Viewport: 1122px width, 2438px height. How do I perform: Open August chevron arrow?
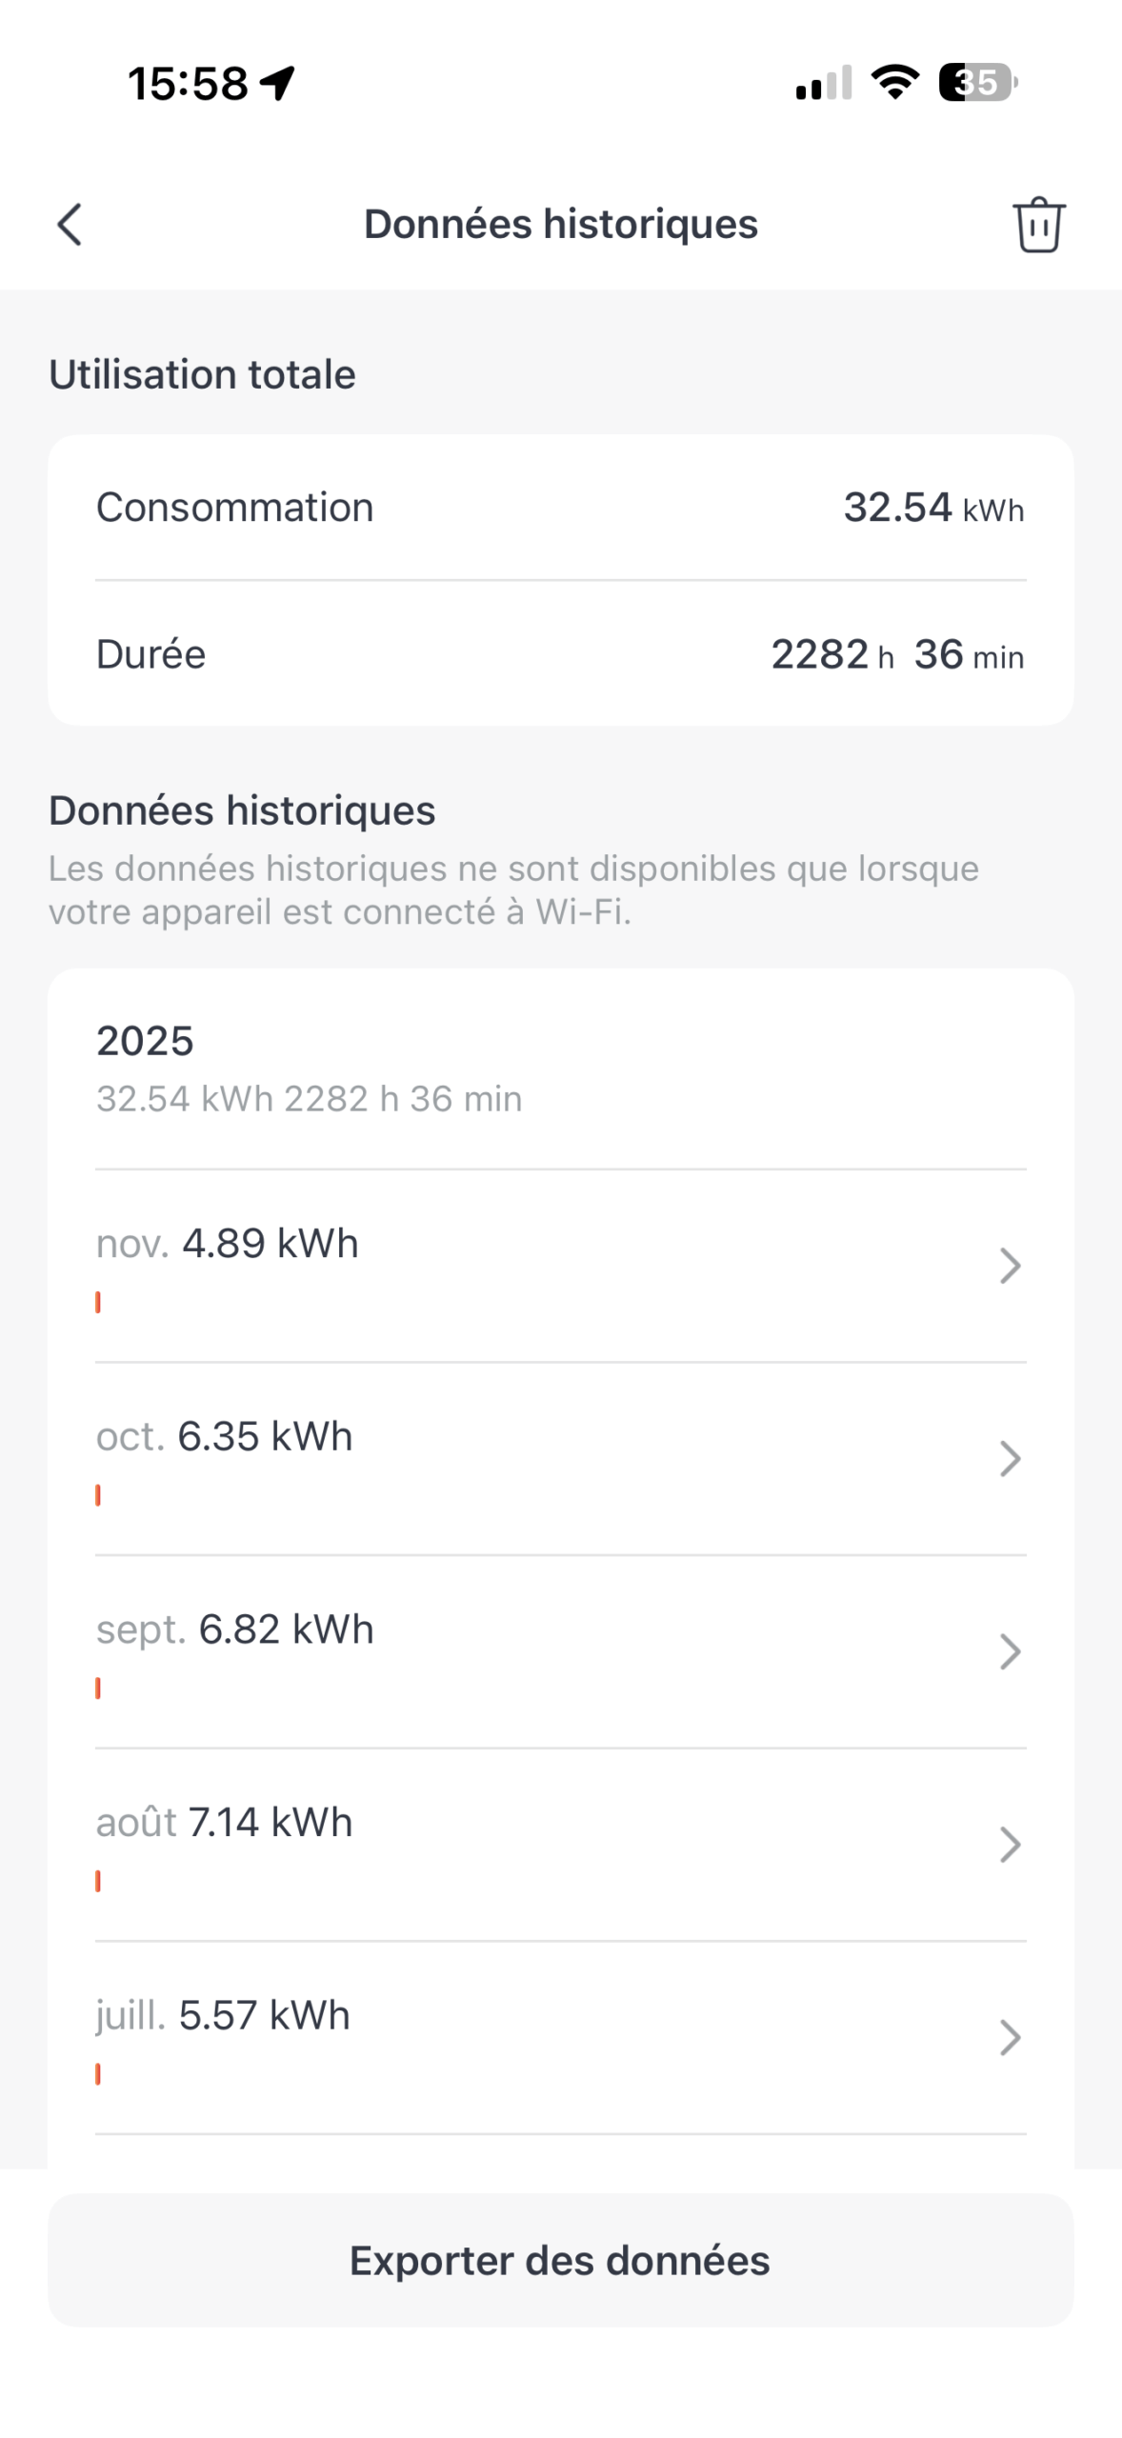pyautogui.click(x=1010, y=1845)
